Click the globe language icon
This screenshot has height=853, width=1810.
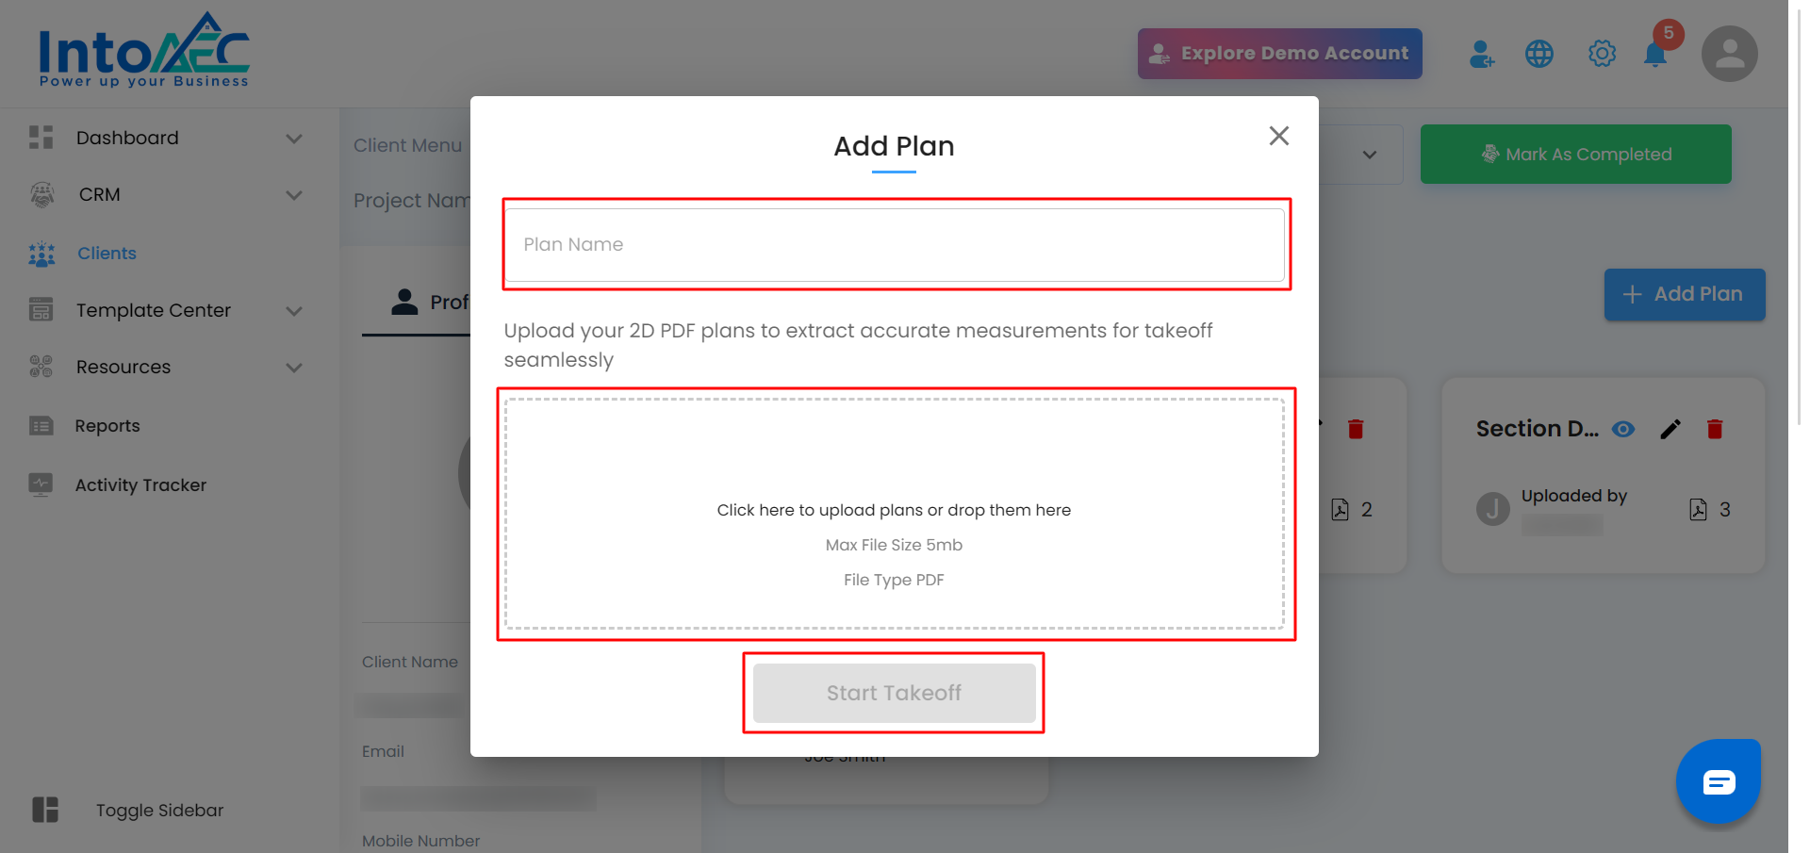pos(1539,54)
